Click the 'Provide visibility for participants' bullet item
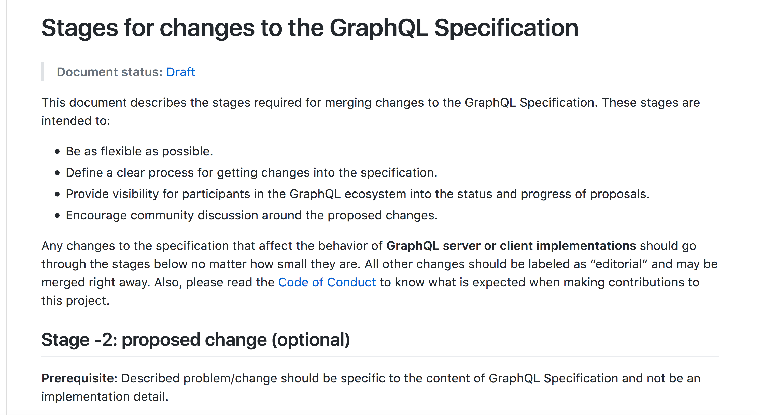Viewport: 762px width, 415px height. pos(358,194)
